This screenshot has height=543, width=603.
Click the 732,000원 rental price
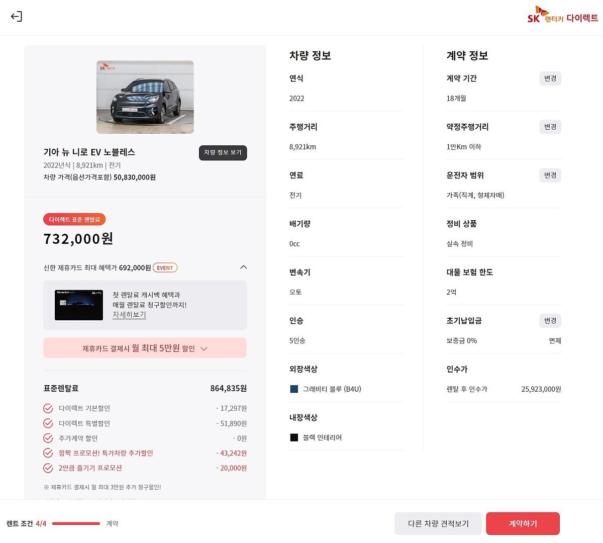point(78,239)
